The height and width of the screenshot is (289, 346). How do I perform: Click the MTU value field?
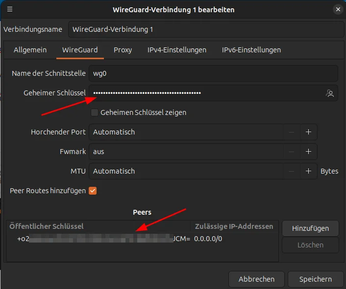(x=186, y=171)
